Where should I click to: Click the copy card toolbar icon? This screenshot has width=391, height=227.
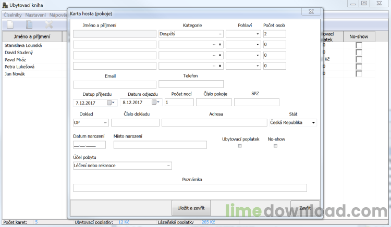point(29,24)
